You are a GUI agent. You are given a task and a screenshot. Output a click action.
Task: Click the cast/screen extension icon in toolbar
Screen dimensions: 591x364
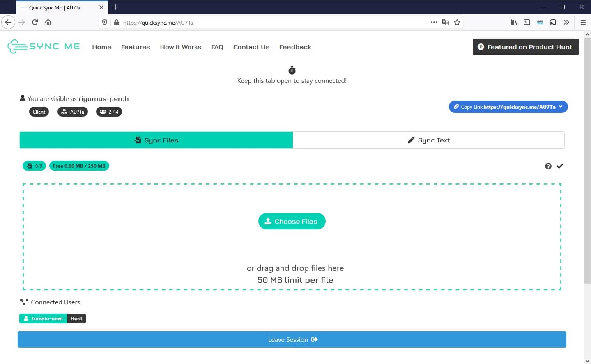click(553, 22)
